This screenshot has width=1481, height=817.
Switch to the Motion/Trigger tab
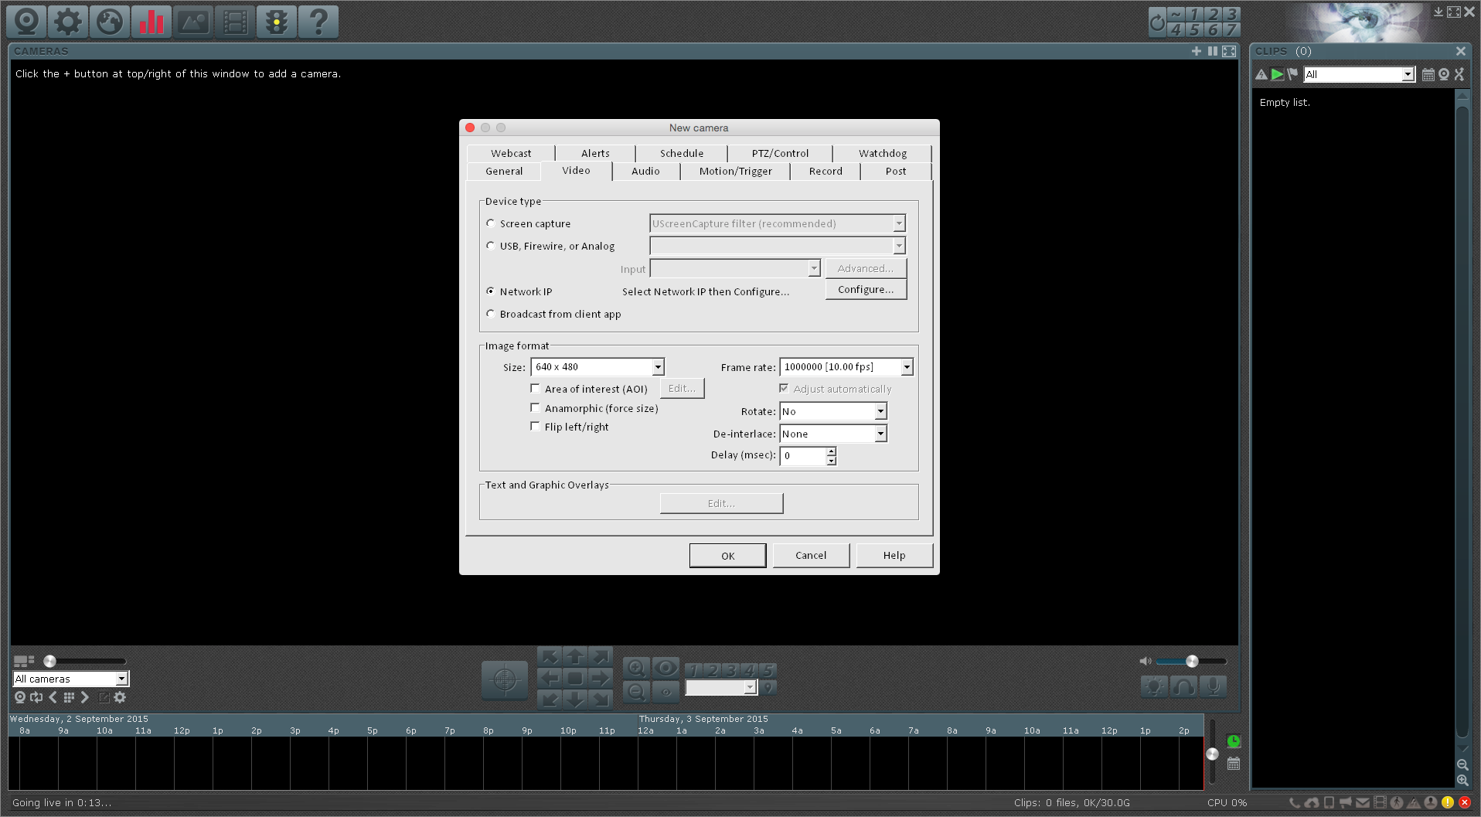tap(734, 171)
